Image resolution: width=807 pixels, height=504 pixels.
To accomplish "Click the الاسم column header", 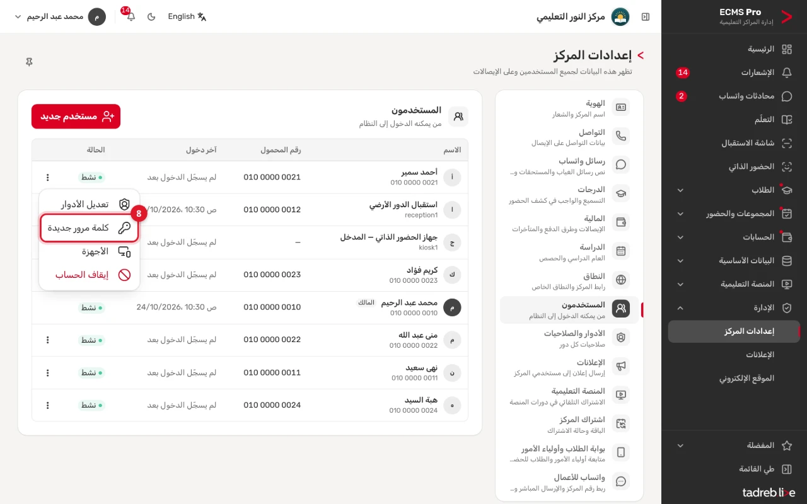I will point(452,150).
